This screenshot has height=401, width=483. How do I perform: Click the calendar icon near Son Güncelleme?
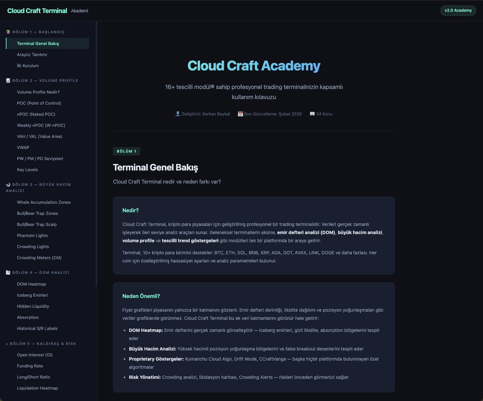(x=240, y=114)
